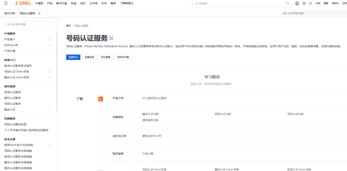Open the 融合认证功能 link
Viewport: 347px width, 171px height.
click(150, 114)
